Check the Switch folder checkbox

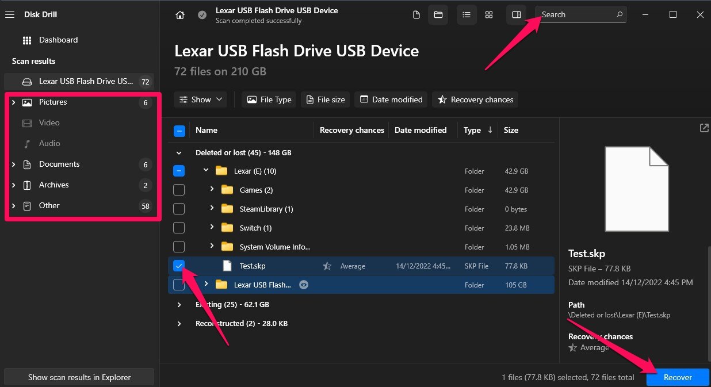coord(179,228)
